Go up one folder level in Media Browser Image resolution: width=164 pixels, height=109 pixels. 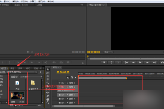40,72
